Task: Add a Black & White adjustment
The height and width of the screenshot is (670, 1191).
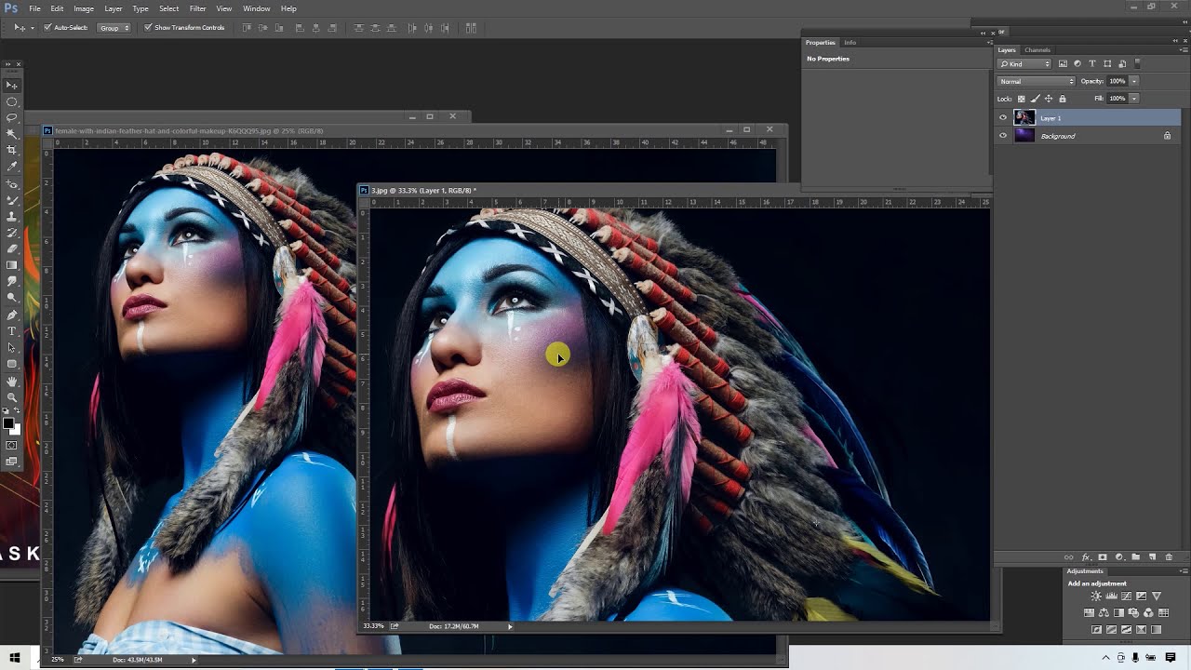Action: tap(1118, 612)
